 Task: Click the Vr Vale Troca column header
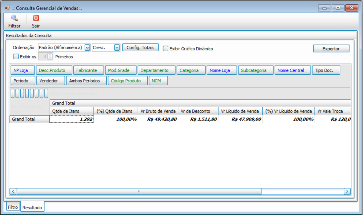[x=333, y=111]
